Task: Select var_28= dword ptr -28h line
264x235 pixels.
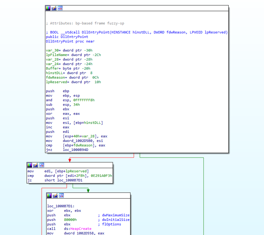Action: [69, 59]
